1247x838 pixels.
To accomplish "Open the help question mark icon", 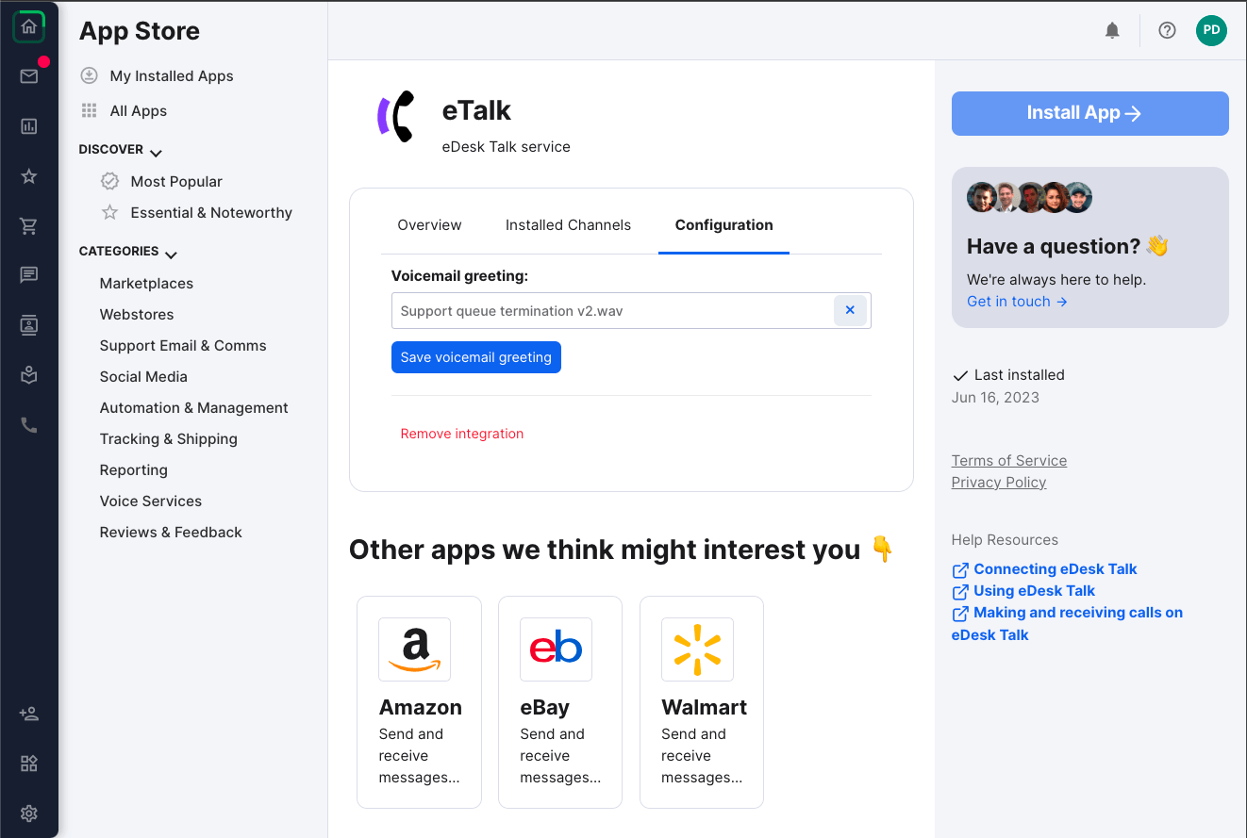I will pyautogui.click(x=1167, y=30).
